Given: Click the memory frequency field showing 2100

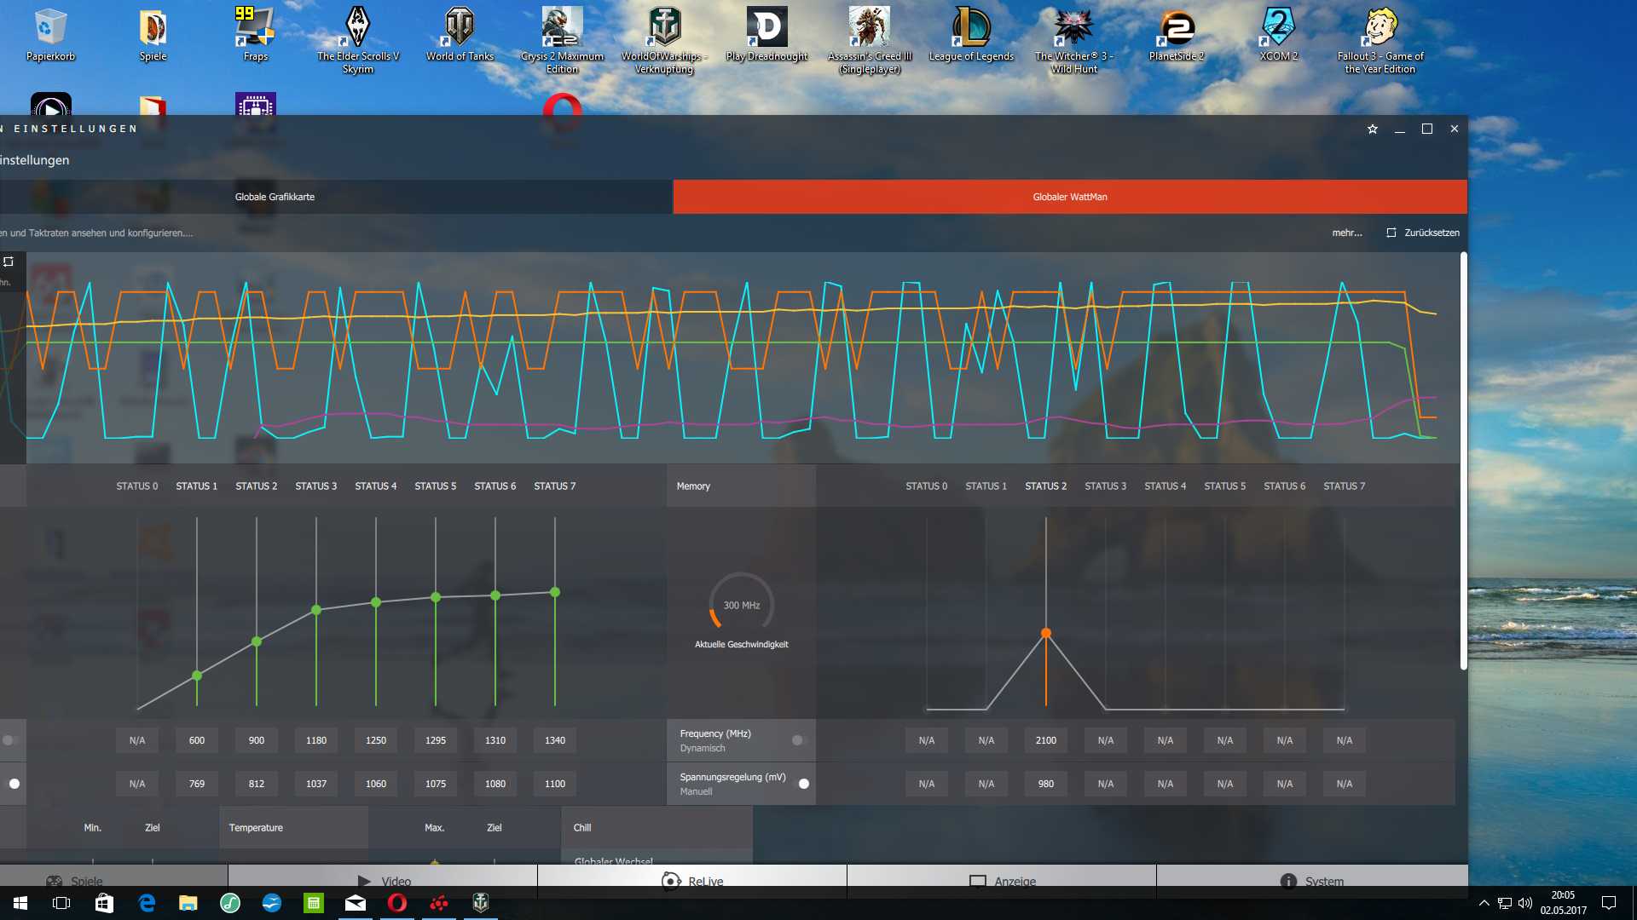Looking at the screenshot, I should click(1045, 740).
